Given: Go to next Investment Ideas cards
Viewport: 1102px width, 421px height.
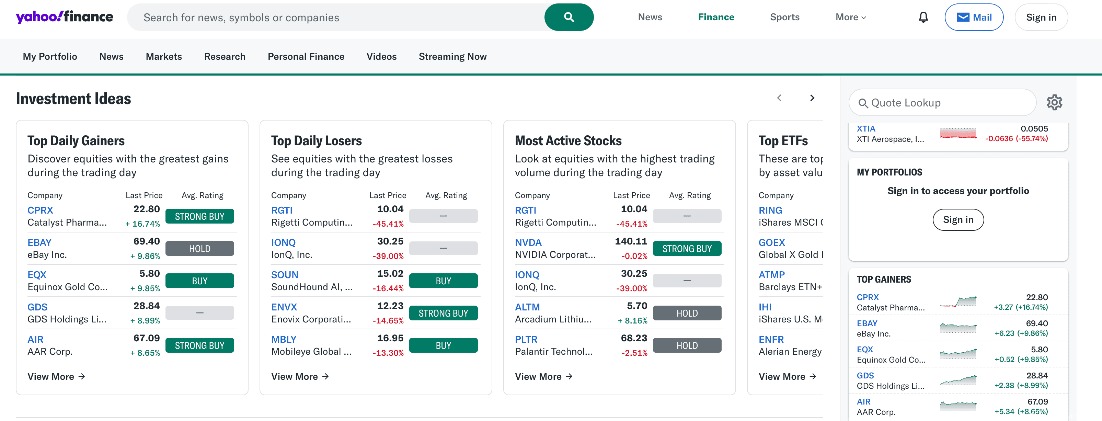Looking at the screenshot, I should 812,98.
